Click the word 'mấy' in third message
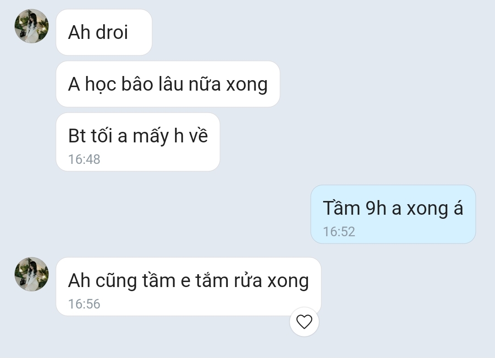The image size is (495, 358). point(151,136)
